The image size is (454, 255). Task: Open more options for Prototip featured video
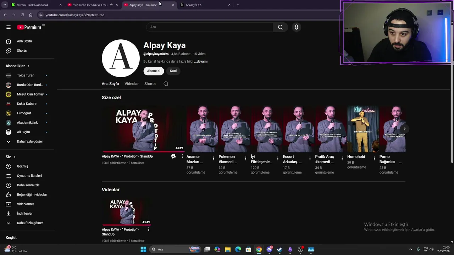click(183, 156)
